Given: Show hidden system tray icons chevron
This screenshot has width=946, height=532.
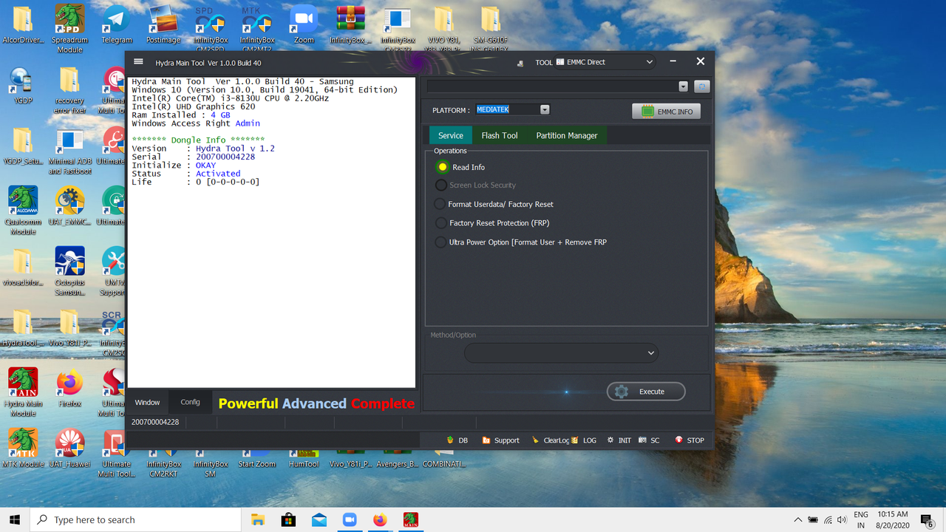Looking at the screenshot, I should (x=797, y=520).
